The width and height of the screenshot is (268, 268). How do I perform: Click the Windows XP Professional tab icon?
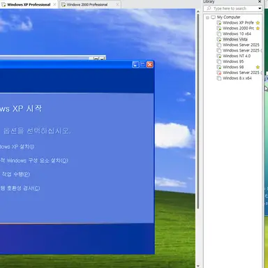[3, 4]
